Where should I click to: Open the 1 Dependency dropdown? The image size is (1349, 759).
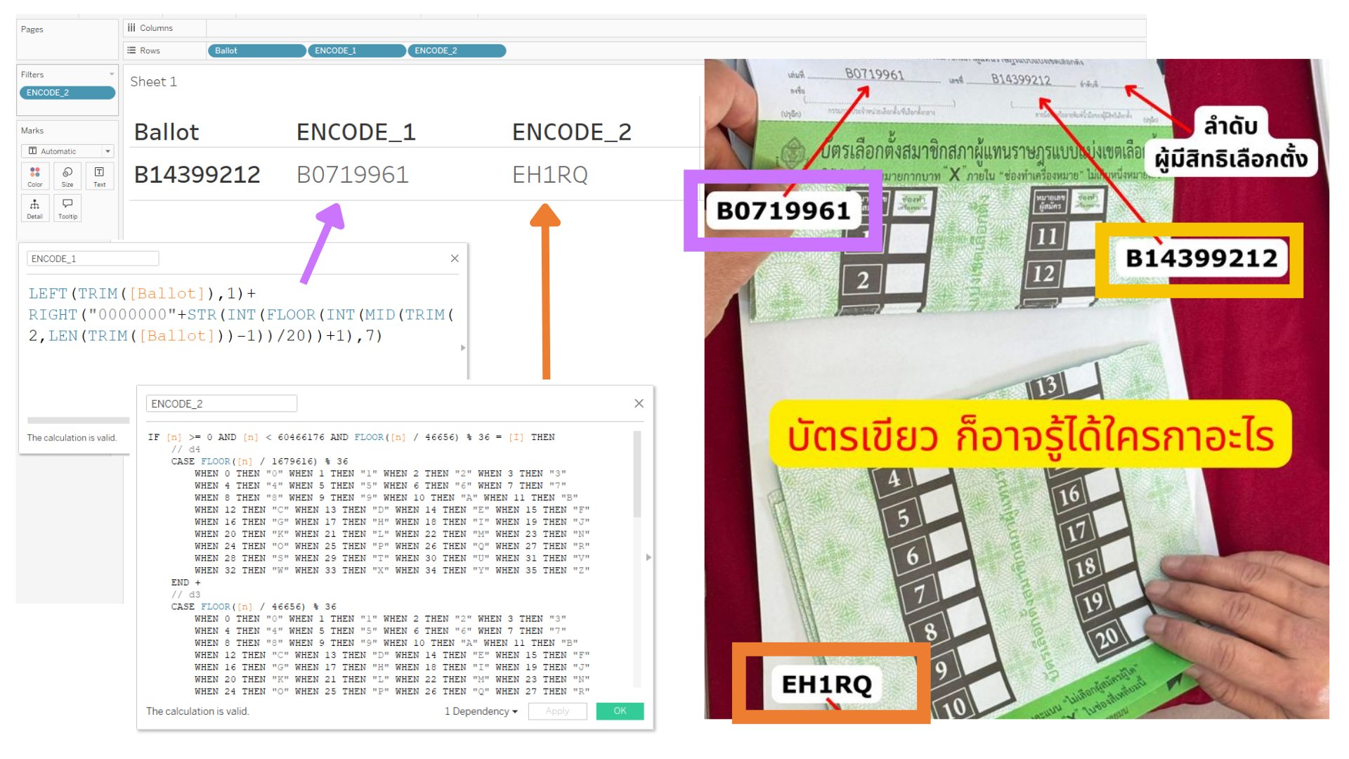481,711
